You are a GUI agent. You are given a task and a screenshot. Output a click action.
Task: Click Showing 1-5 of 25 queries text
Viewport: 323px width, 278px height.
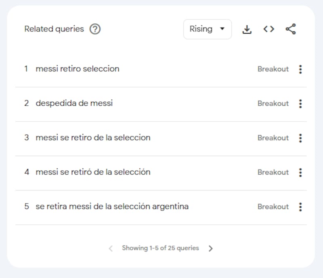pos(160,248)
